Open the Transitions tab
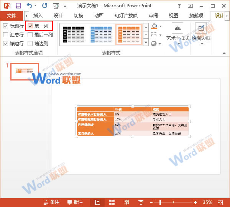The height and width of the screenshot is (207, 230). (79, 16)
